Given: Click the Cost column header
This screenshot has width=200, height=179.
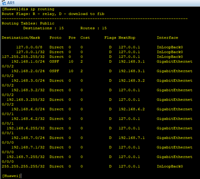Looking at the screenshot, I should coord(85,38).
